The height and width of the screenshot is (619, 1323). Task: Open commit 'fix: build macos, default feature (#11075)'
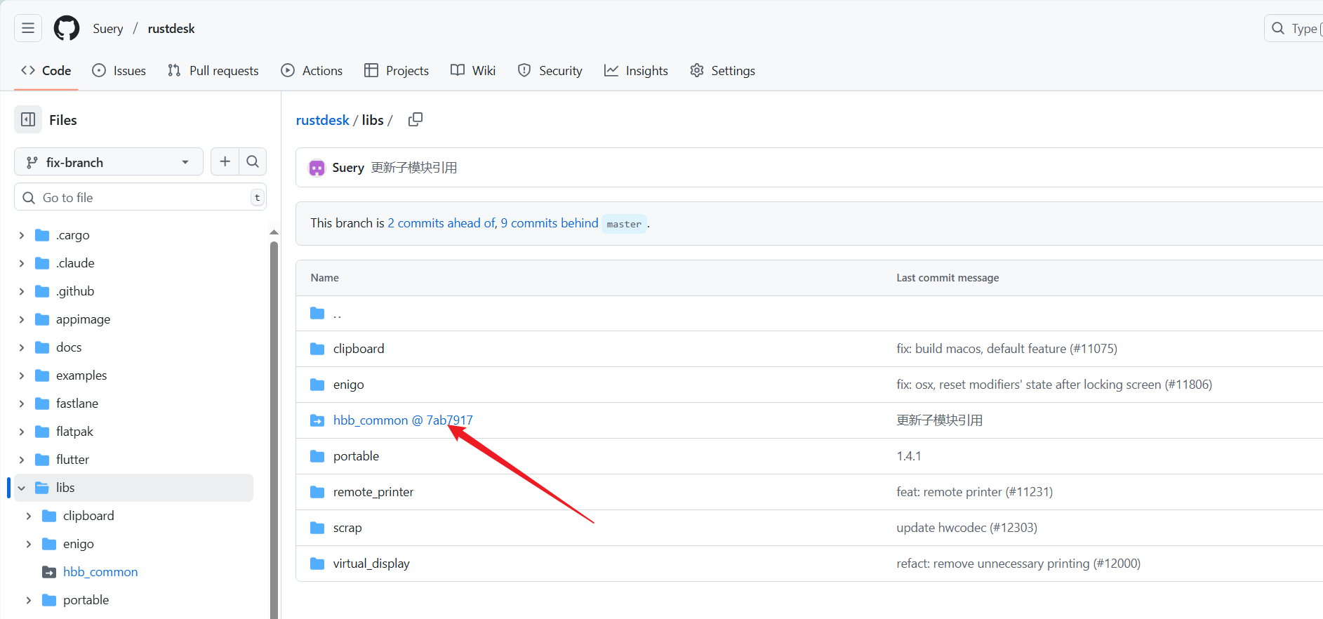pos(1006,349)
